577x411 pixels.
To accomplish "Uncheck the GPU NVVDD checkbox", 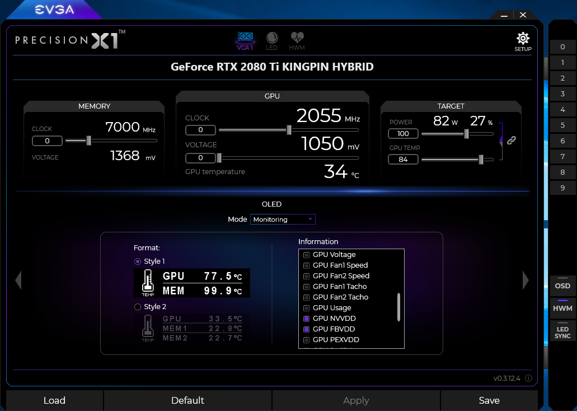I will [x=306, y=319].
